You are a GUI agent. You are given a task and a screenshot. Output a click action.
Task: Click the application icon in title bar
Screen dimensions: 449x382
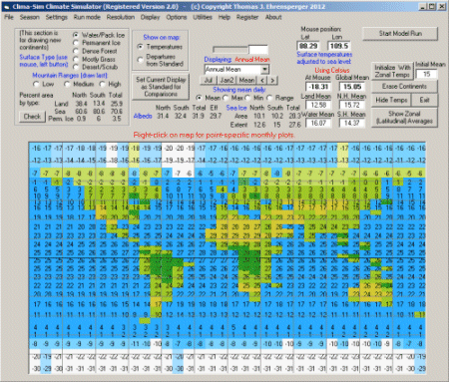click(6, 7)
